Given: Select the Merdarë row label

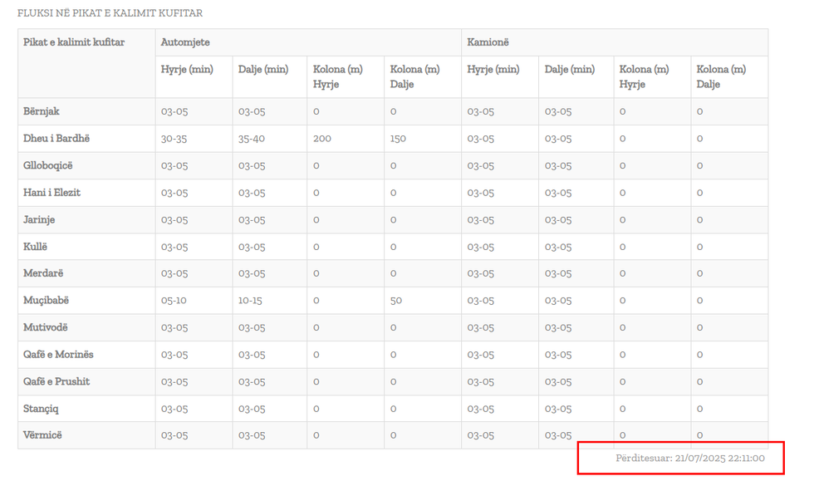Looking at the screenshot, I should [x=43, y=273].
